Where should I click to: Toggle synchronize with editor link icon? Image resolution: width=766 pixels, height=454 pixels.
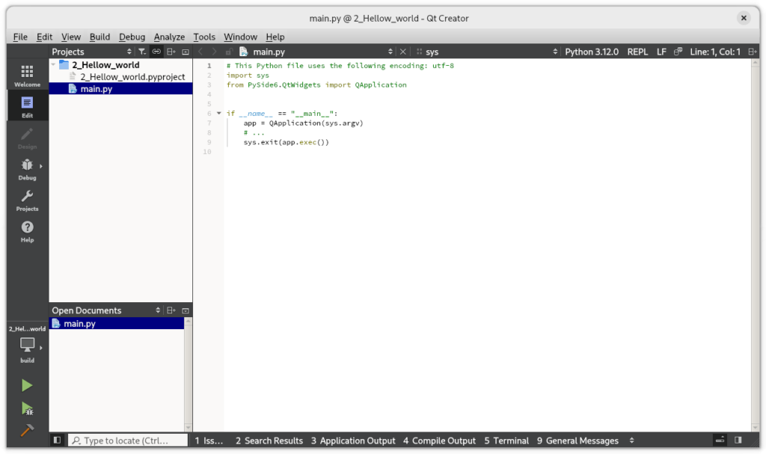(156, 52)
